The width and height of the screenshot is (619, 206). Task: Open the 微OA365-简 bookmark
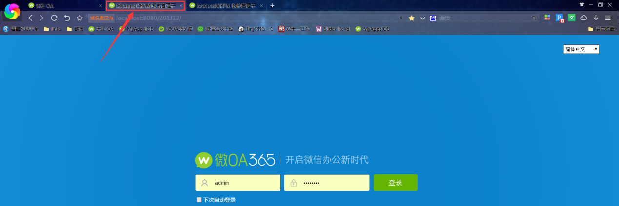click(176, 29)
